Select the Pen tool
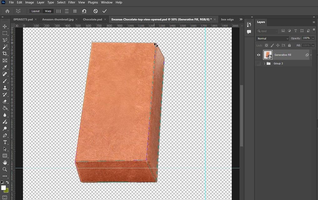Viewport: 318px width, 200px height. tap(5, 135)
